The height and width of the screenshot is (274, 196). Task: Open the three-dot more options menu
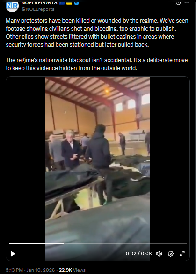tap(187, 3)
